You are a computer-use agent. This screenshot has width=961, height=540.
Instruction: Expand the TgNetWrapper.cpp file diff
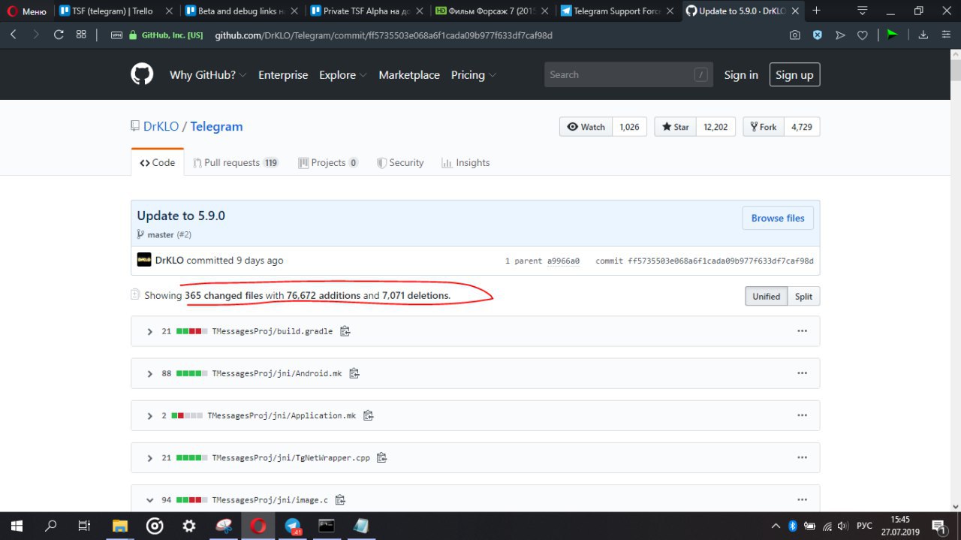150,457
